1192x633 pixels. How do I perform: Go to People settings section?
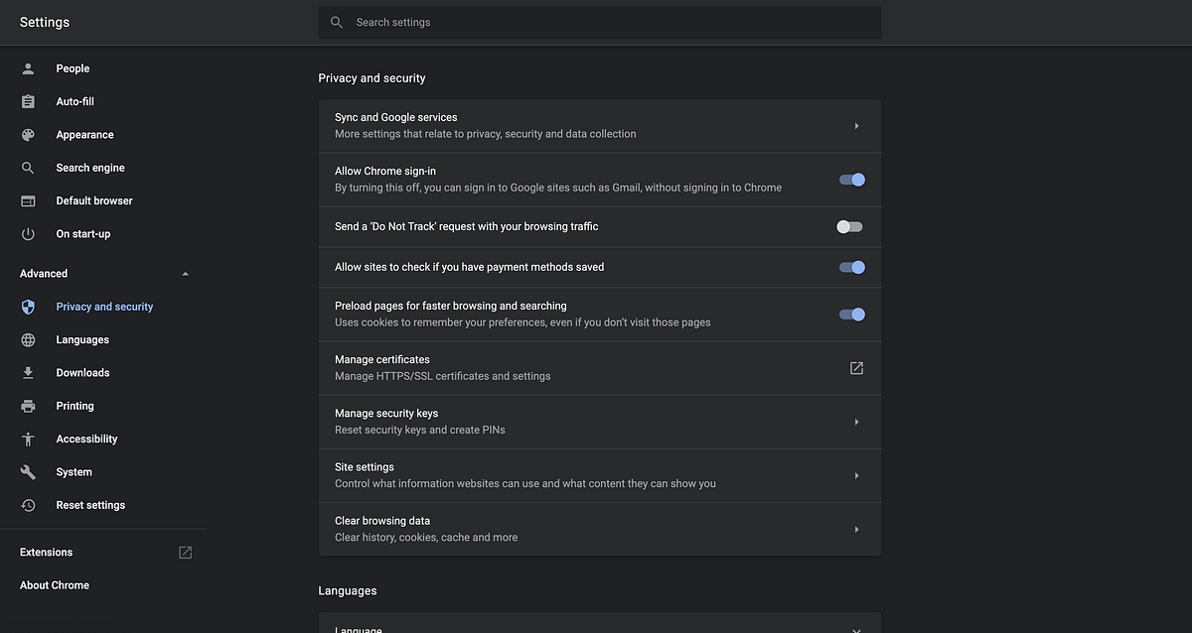73,68
